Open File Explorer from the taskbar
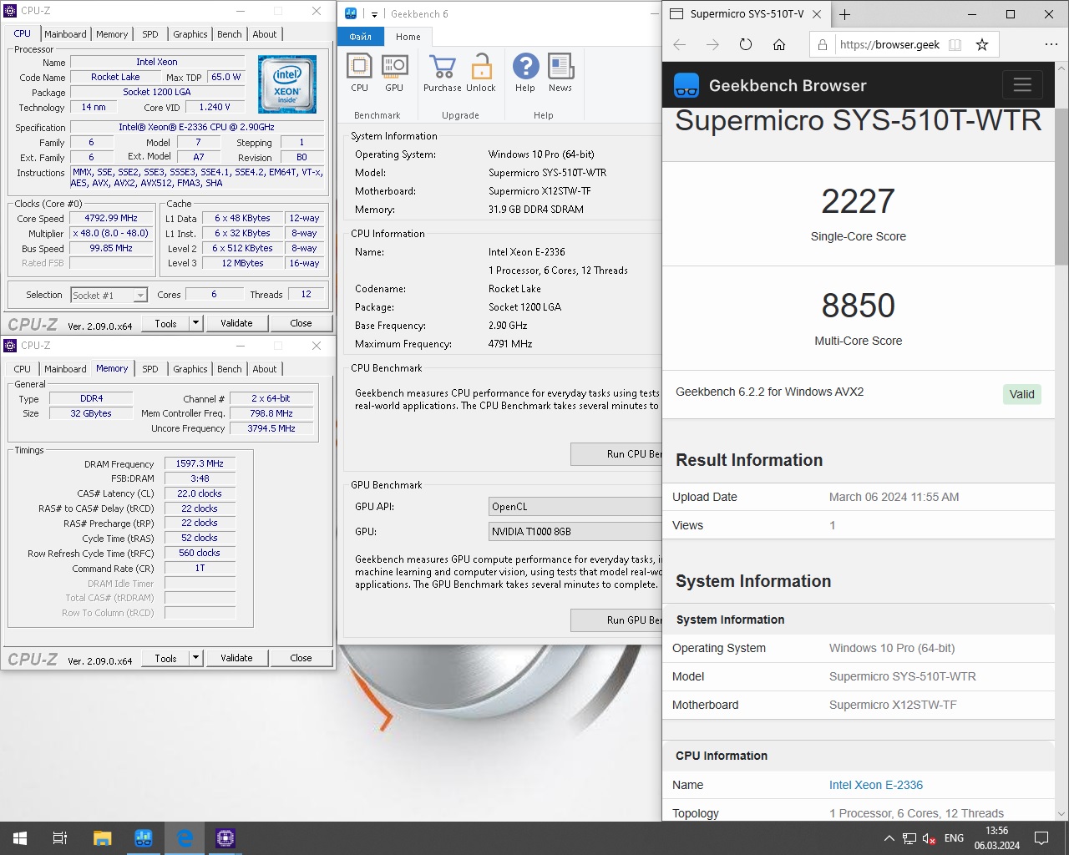This screenshot has height=855, width=1069. coord(102,838)
